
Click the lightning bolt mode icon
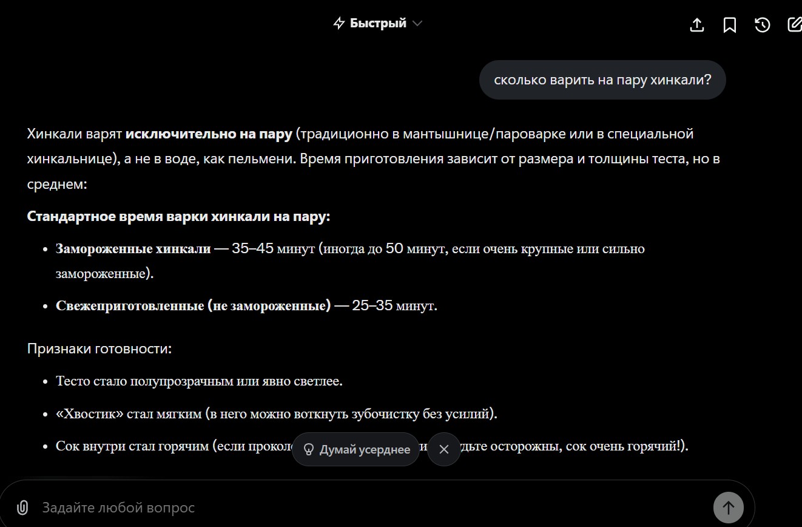(339, 24)
